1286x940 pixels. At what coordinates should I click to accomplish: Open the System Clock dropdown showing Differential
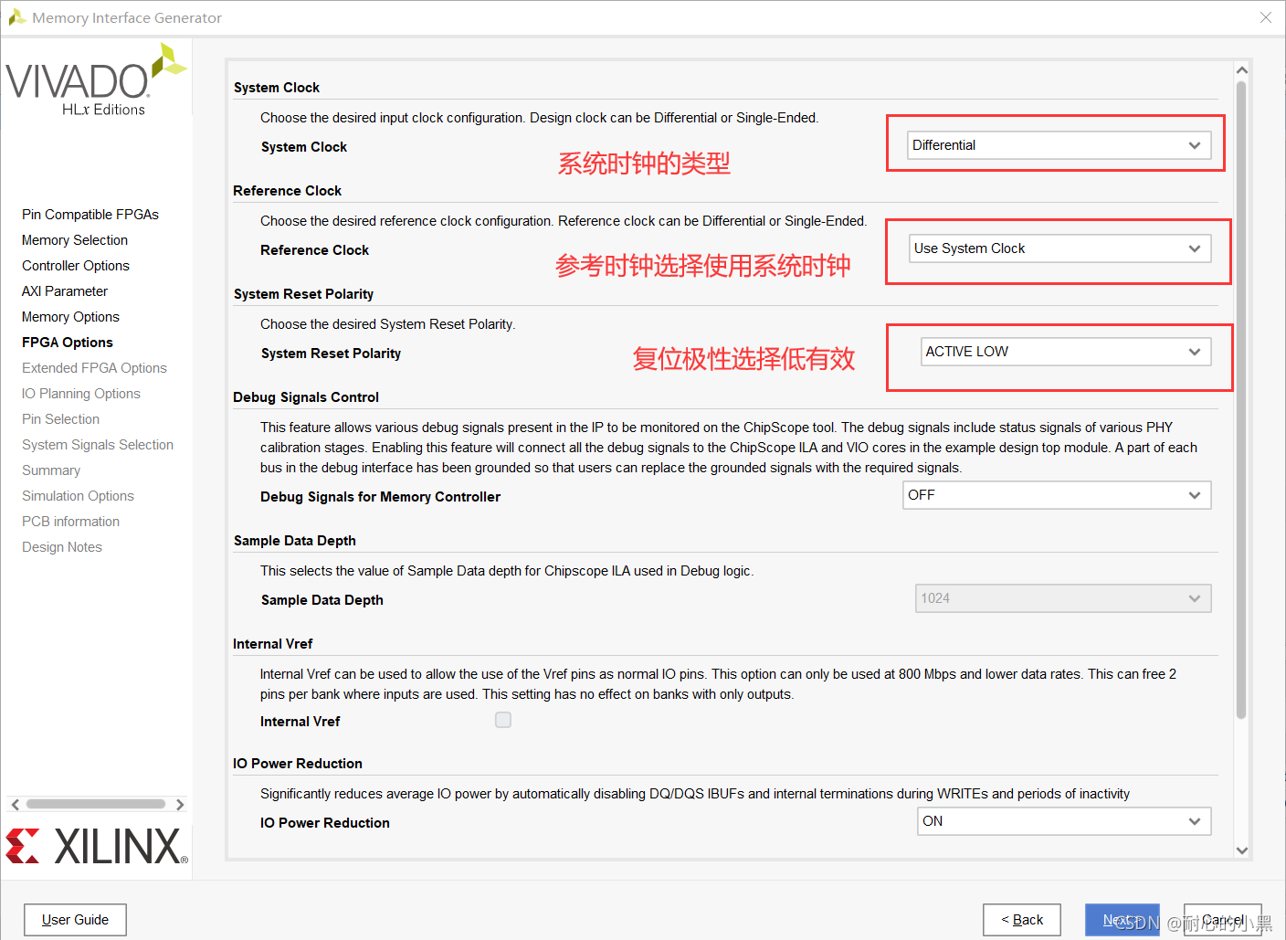1059,145
